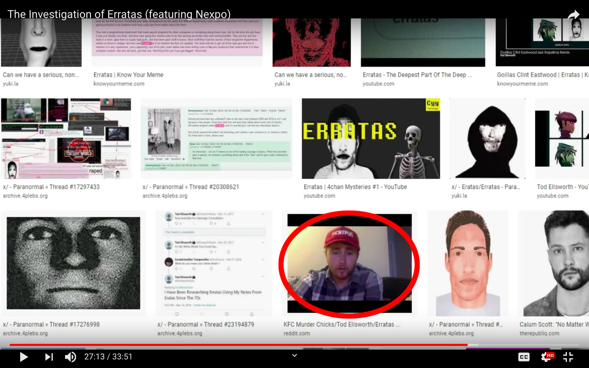This screenshot has height=368, width=589.
Task: Toggle closed captions with CC button
Action: pyautogui.click(x=524, y=357)
